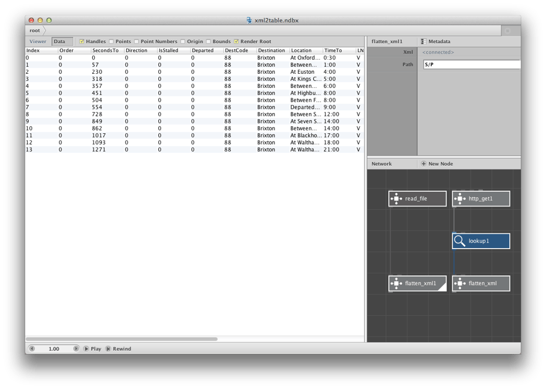Switch to the Viewer tab
This screenshot has width=546, height=389.
(x=38, y=42)
